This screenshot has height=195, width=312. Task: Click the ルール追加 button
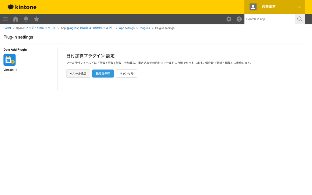[x=78, y=73]
